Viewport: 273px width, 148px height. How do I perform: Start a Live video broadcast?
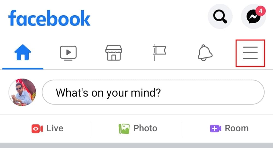pos(55,128)
